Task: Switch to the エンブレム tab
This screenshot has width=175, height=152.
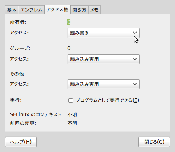Action: tap(32, 10)
